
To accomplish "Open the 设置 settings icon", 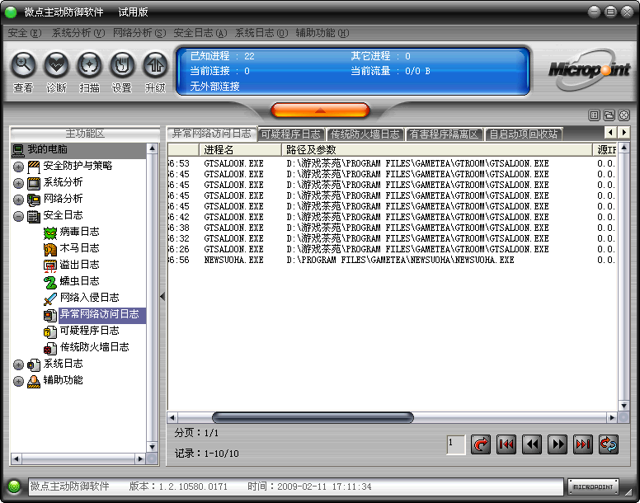I will [x=121, y=65].
